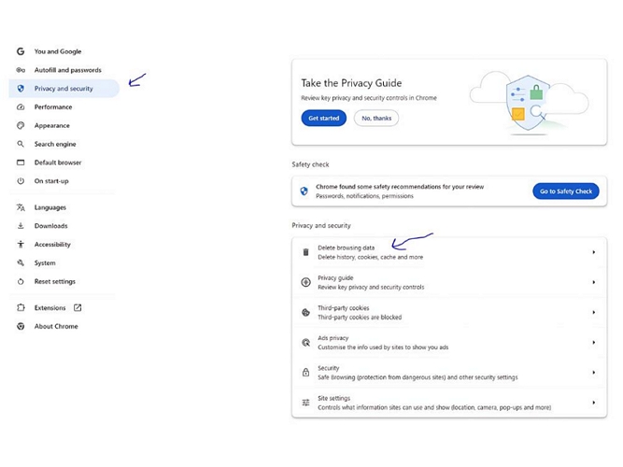Click the On start-up power icon

coord(21,181)
